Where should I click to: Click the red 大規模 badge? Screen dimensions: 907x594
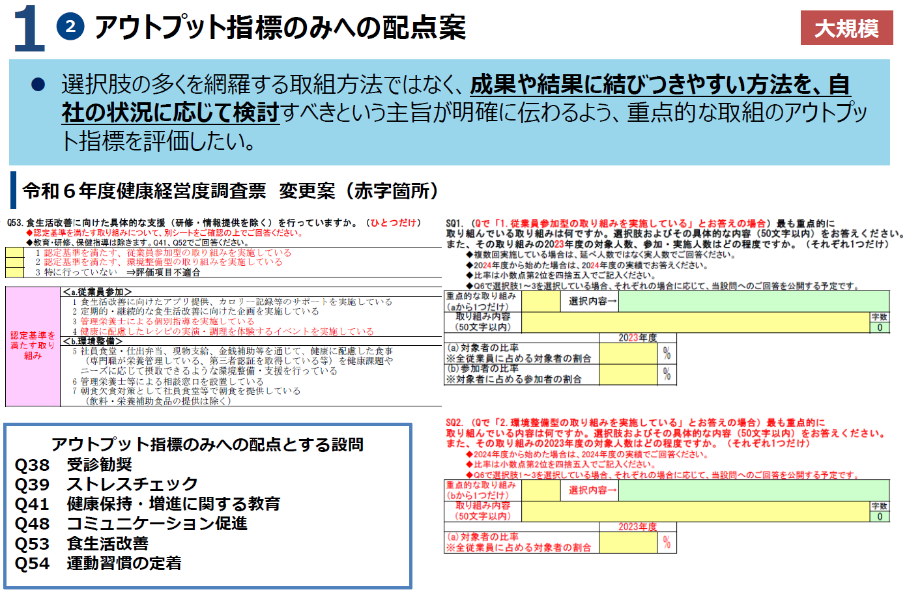pos(846,28)
